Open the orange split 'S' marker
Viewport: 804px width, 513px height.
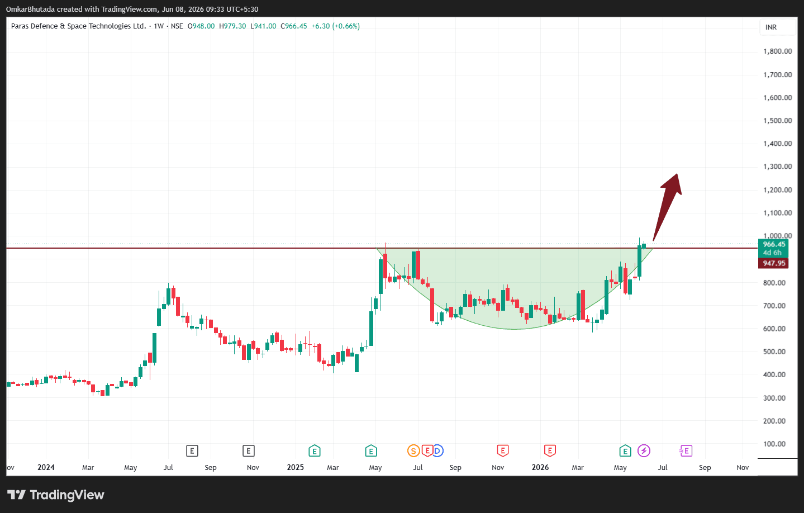[x=413, y=451]
